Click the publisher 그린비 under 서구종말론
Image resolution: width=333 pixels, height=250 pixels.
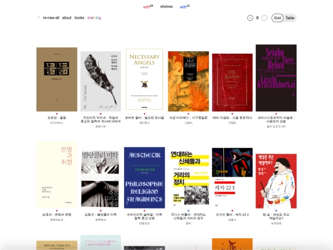(188, 123)
